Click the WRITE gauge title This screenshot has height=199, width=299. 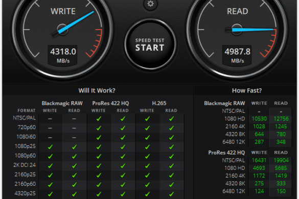[63, 11]
